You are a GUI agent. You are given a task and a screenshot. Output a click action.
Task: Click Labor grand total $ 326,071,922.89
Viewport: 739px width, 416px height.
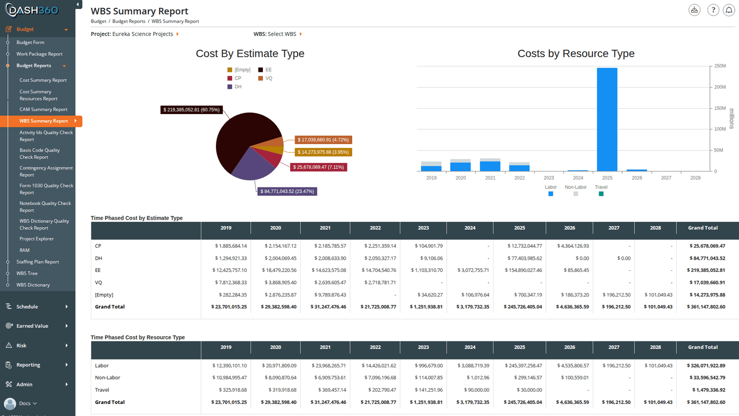[x=706, y=366]
